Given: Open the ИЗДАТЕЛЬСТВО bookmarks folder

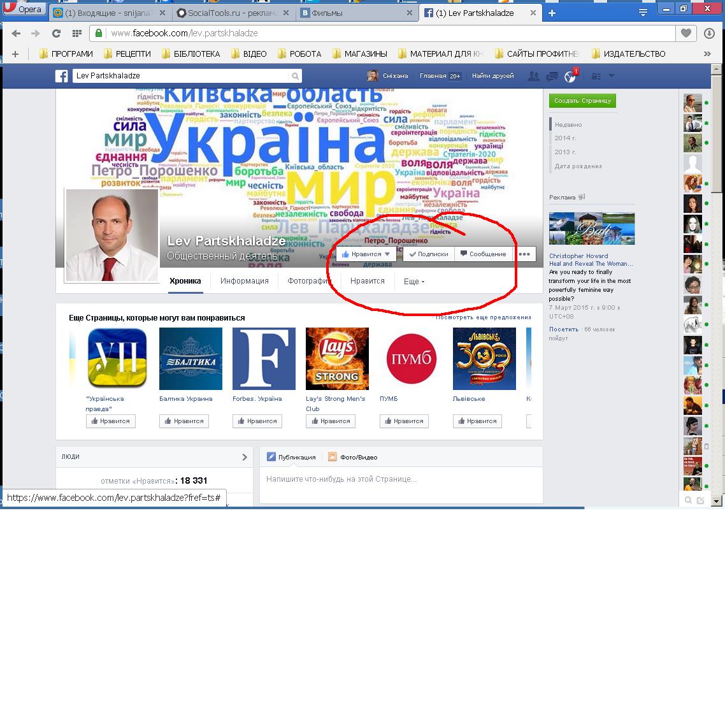Looking at the screenshot, I should tap(628, 54).
